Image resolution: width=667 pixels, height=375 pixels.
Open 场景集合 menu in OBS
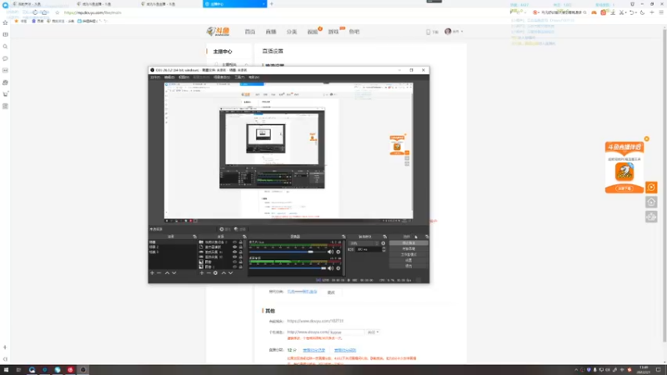tap(222, 77)
